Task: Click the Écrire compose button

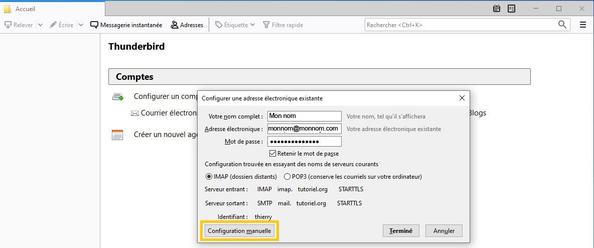Action: [x=61, y=25]
